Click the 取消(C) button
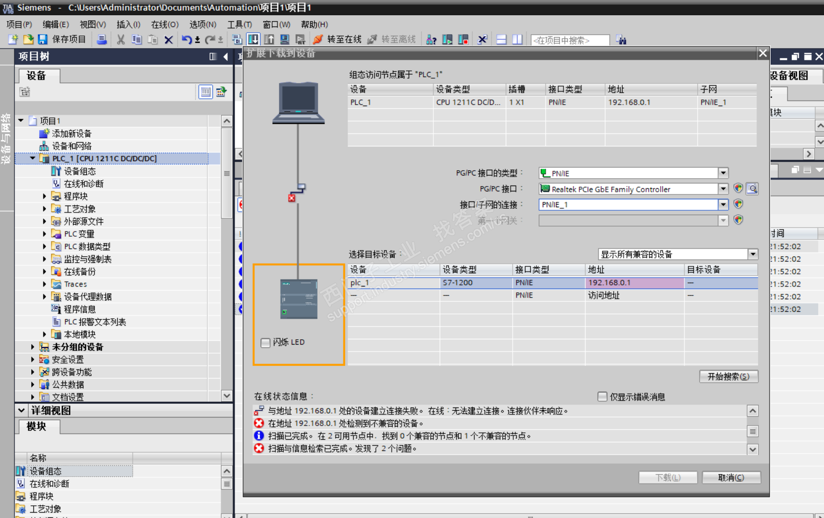 [731, 477]
